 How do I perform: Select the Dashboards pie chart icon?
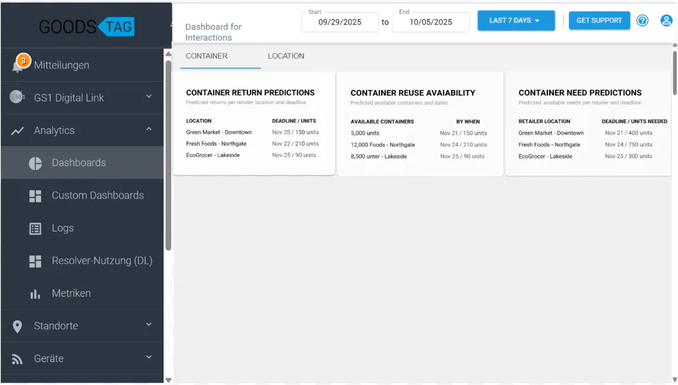36,163
